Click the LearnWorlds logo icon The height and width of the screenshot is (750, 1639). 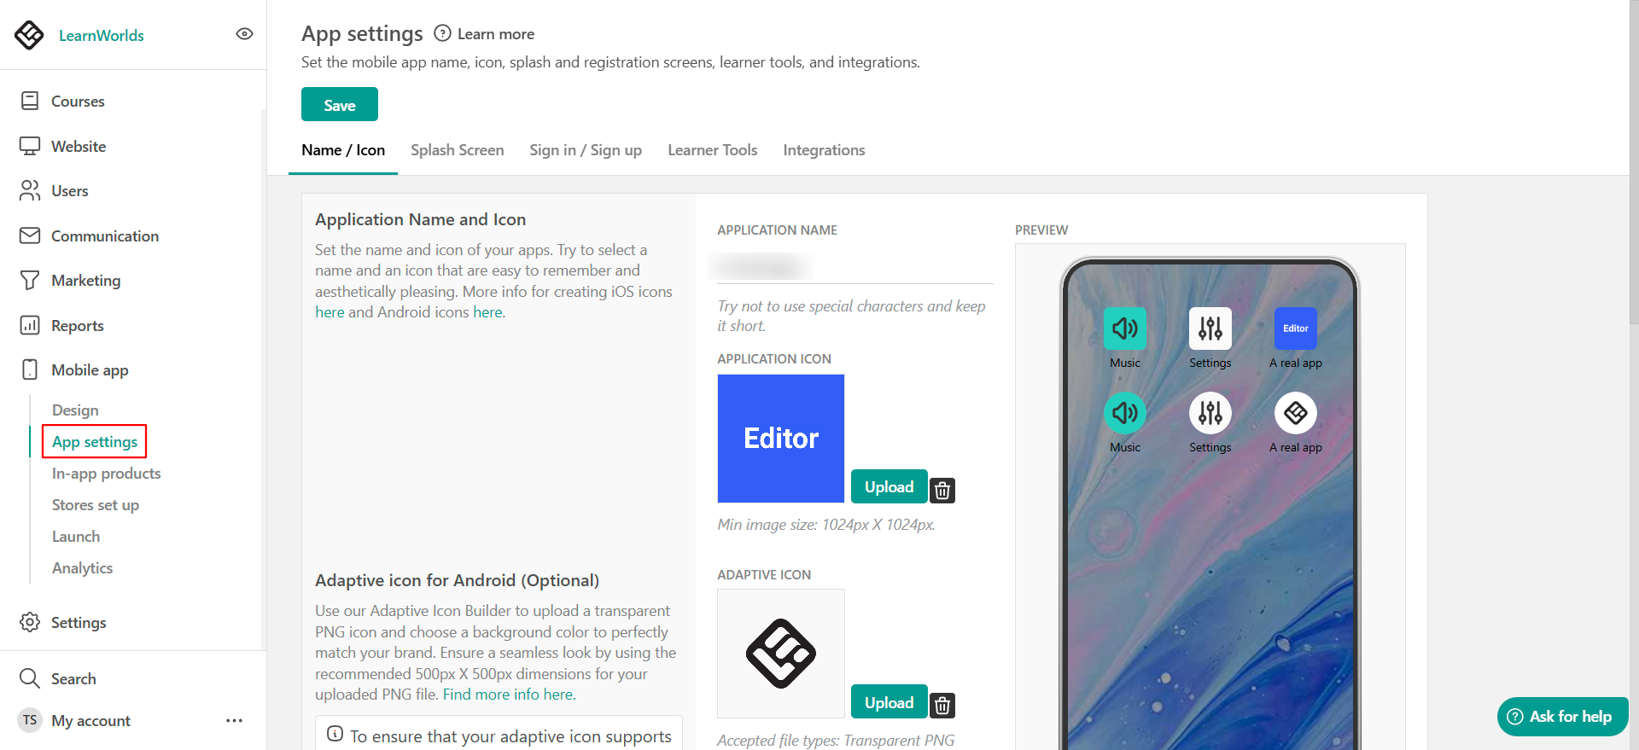[x=29, y=35]
